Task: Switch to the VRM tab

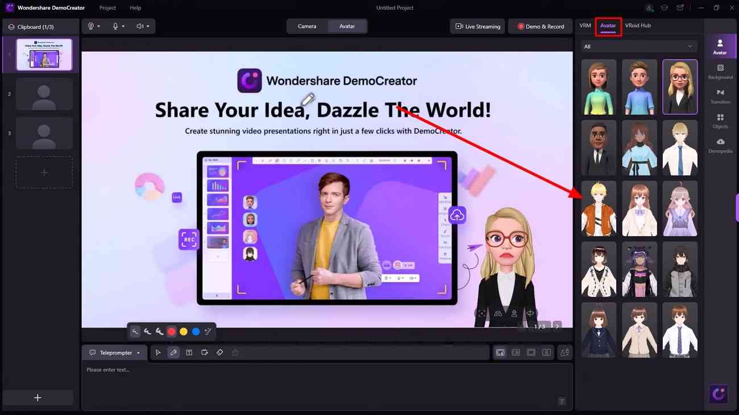Action: coord(585,26)
